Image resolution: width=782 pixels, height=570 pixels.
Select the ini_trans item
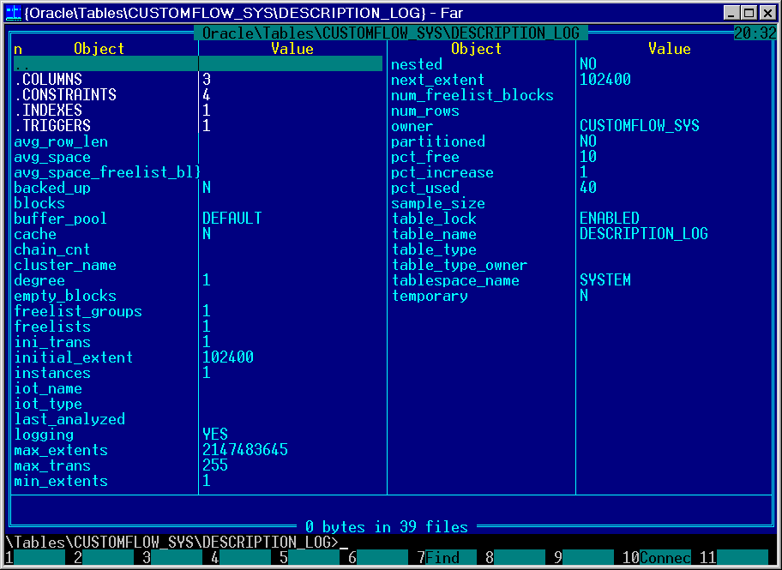coord(52,342)
